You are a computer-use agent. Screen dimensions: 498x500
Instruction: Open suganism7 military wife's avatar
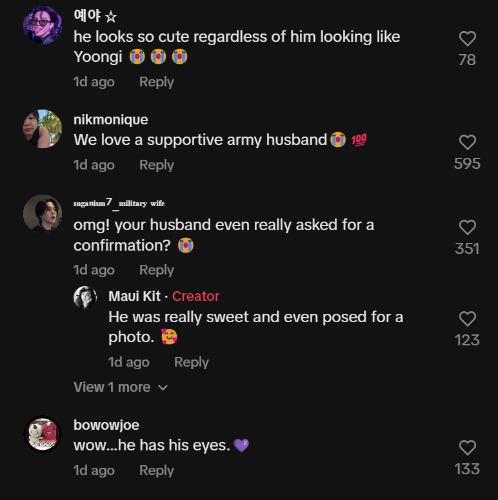[43, 213]
